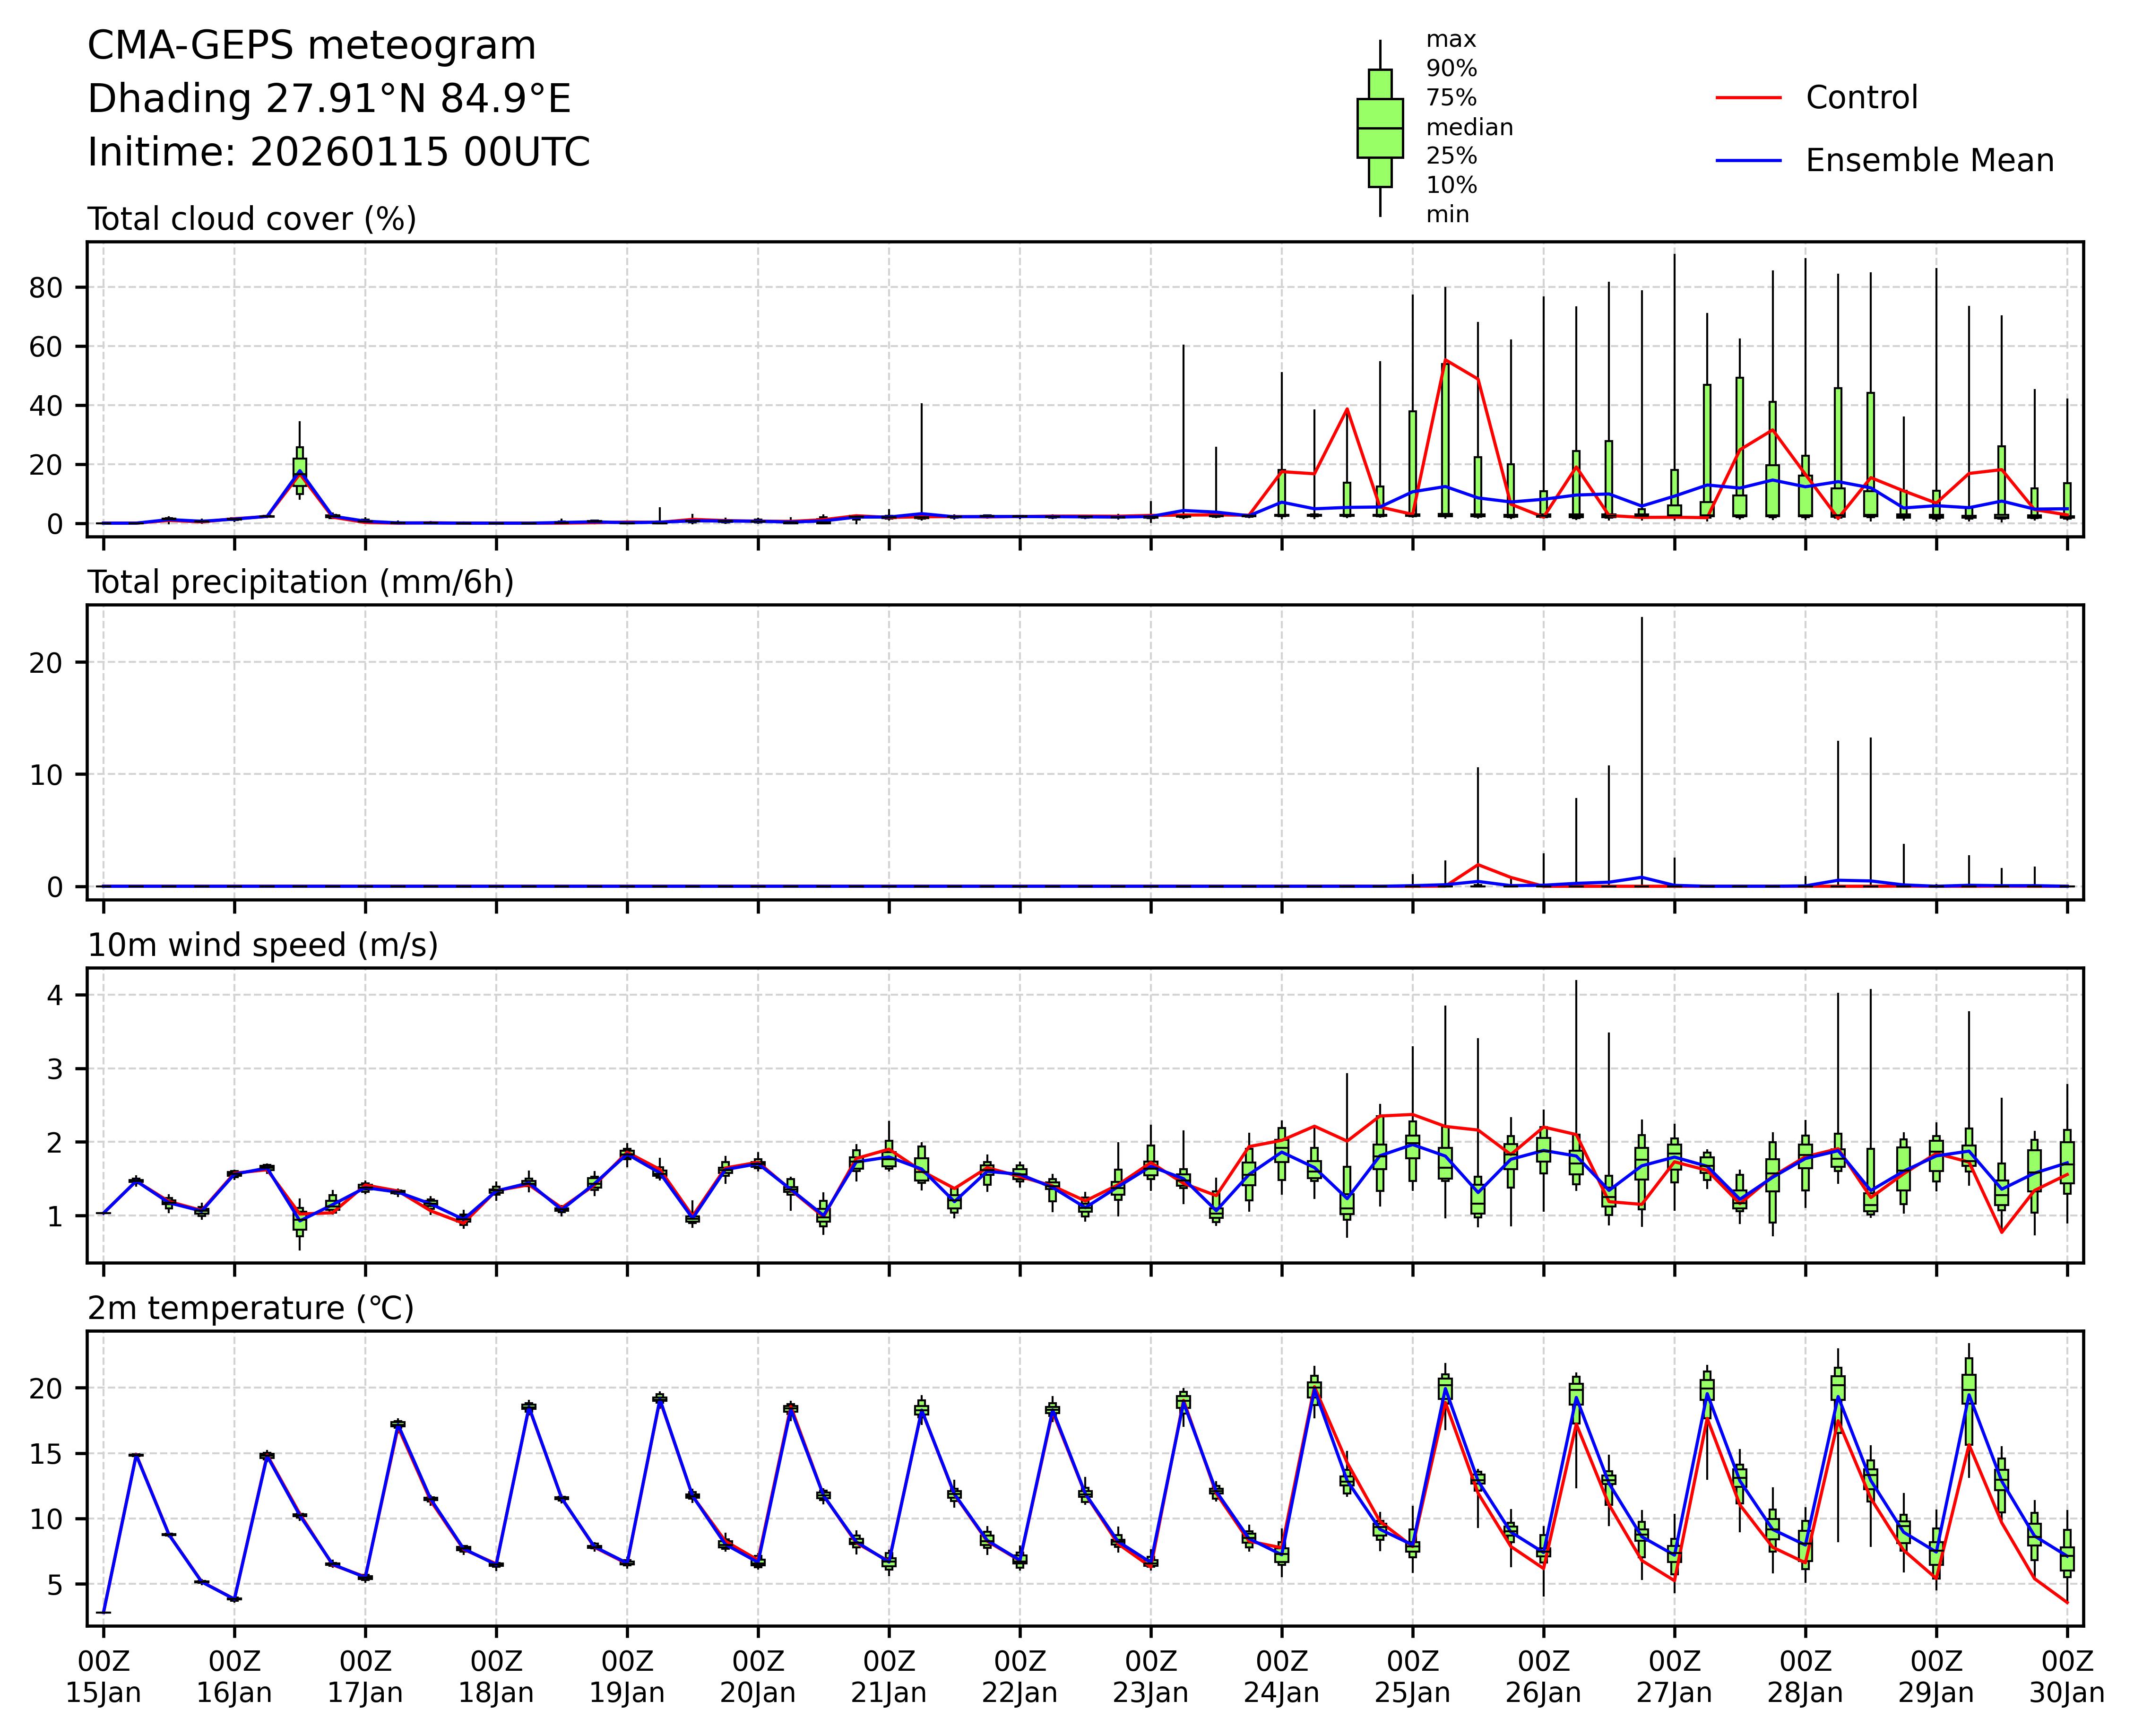Click the red Control legend line
This screenshot has height=1736, width=2134.
point(1748,98)
